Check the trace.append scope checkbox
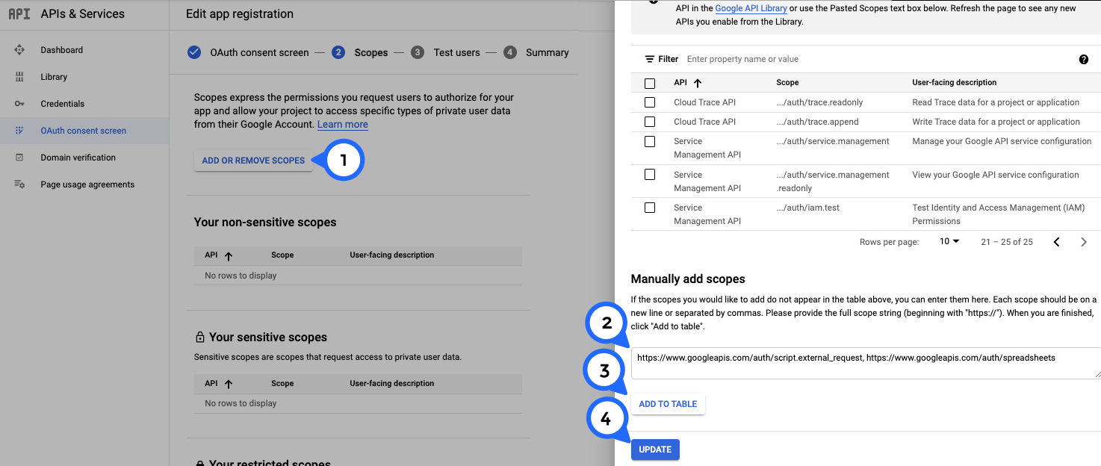 650,122
